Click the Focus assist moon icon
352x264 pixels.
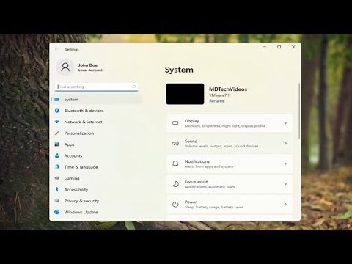click(x=175, y=184)
